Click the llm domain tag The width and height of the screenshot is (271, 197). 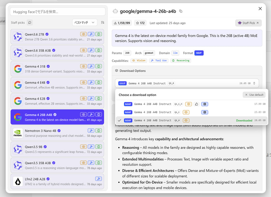175,53
